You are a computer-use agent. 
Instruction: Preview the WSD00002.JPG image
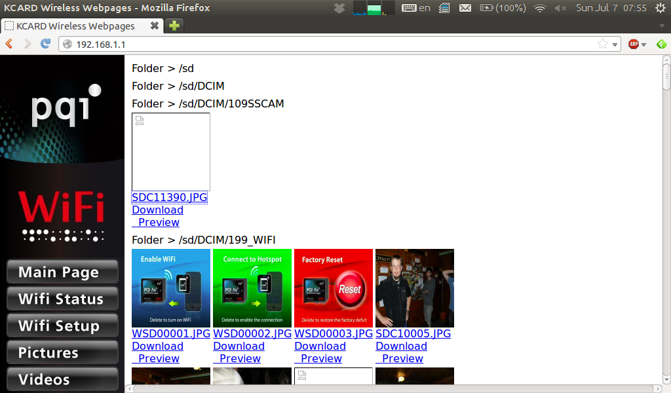pos(237,358)
